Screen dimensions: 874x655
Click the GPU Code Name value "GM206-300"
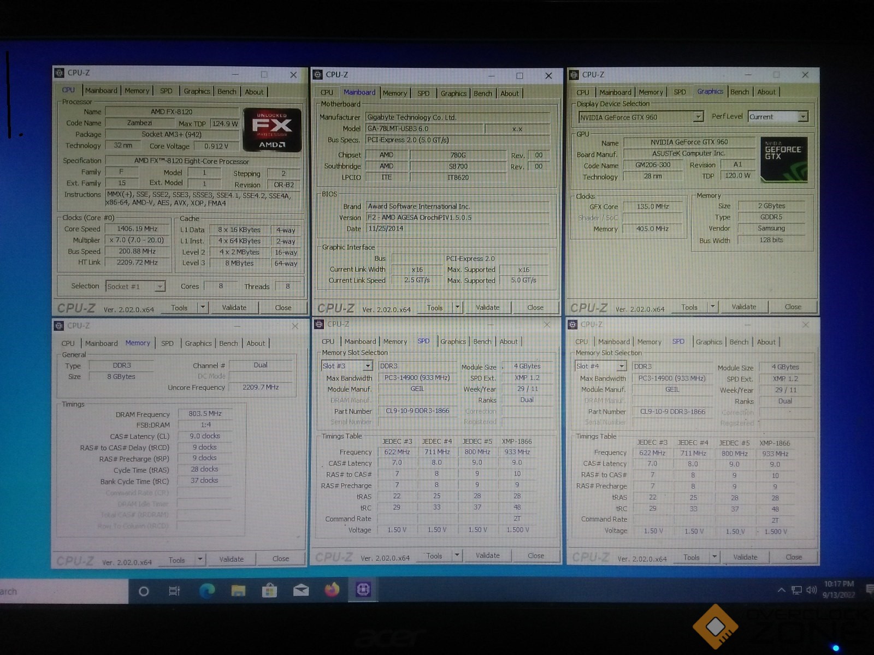click(653, 165)
